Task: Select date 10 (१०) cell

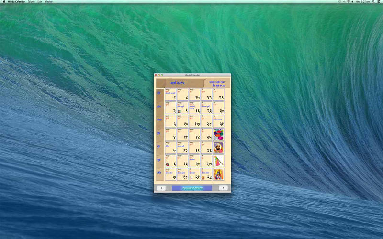Action: [182, 121]
